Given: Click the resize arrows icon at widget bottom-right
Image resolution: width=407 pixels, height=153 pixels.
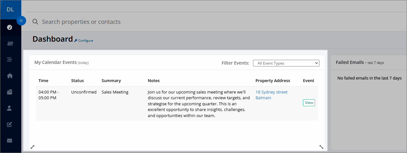Looking at the screenshot, I should pyautogui.click(x=321, y=147).
